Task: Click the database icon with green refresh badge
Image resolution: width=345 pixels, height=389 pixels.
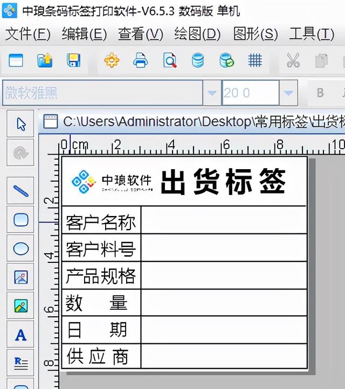Action: (x=226, y=60)
